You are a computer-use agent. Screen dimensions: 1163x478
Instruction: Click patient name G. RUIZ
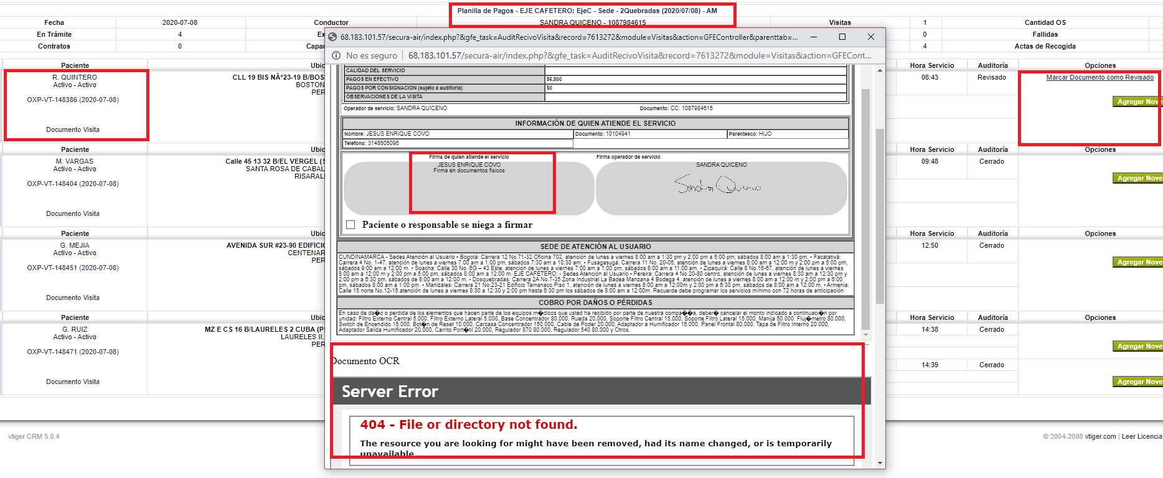pos(75,329)
